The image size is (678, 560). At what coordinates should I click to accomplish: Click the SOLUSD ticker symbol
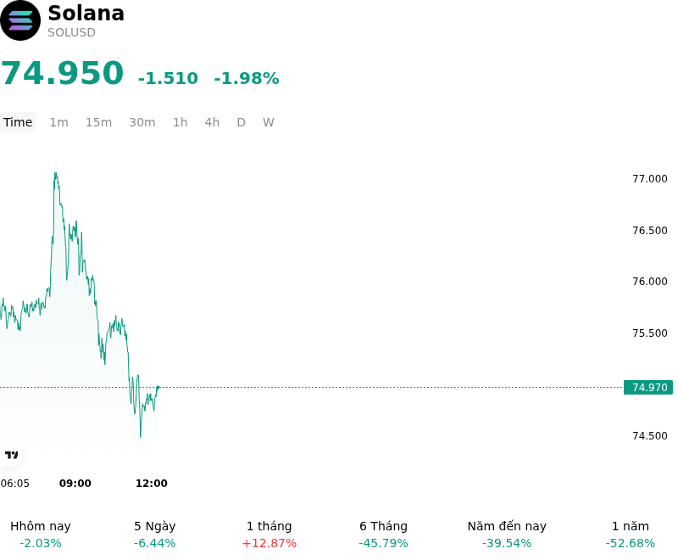pos(71,32)
